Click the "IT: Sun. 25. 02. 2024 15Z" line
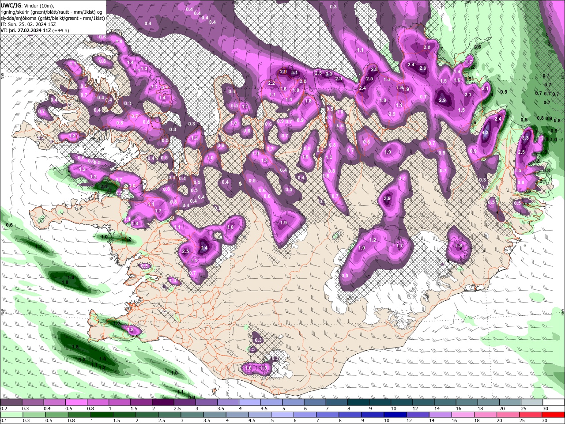This screenshot has height=424, width=565. coord(28,24)
